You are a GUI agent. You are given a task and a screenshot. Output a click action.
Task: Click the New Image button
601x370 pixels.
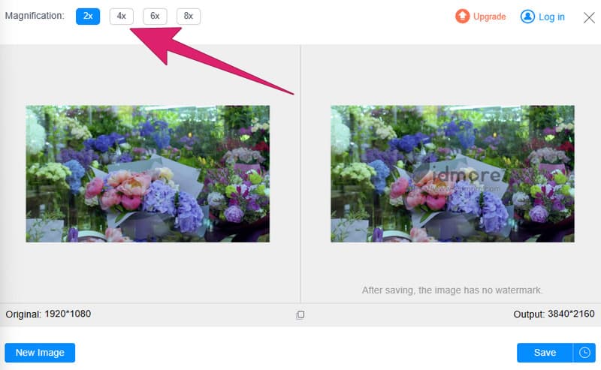40,353
